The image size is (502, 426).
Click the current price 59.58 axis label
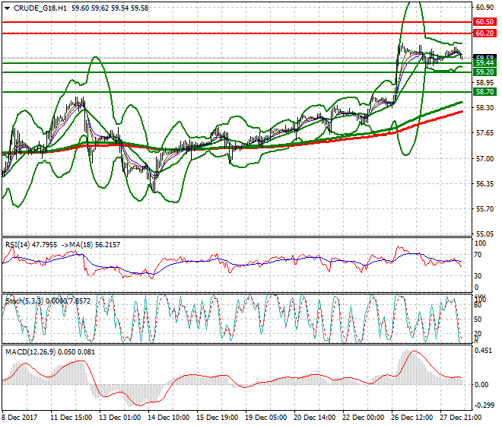(485, 57)
